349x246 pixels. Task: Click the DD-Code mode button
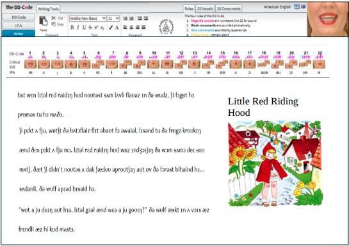coord(19,17)
